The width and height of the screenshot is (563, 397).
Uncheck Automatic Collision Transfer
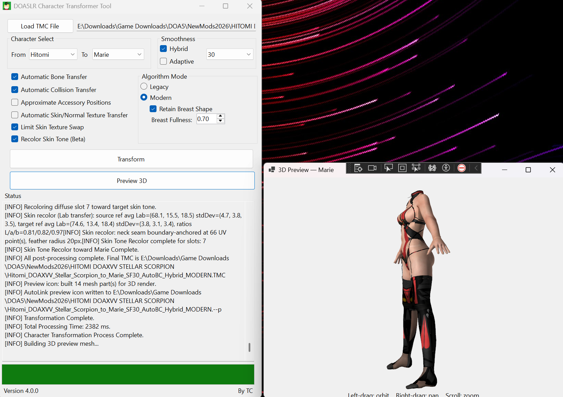tap(15, 90)
